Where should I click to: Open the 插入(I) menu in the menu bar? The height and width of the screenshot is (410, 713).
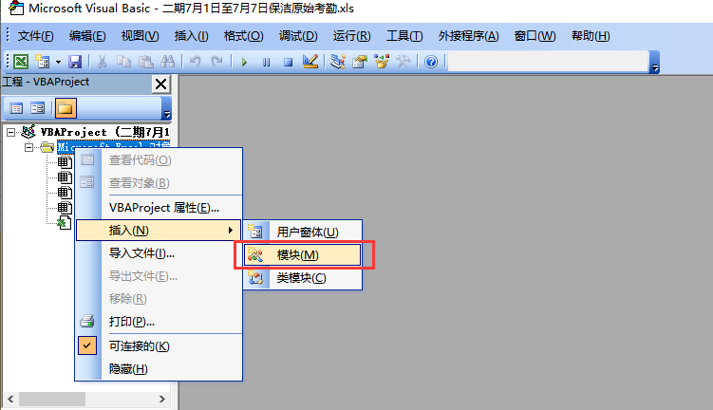(191, 36)
